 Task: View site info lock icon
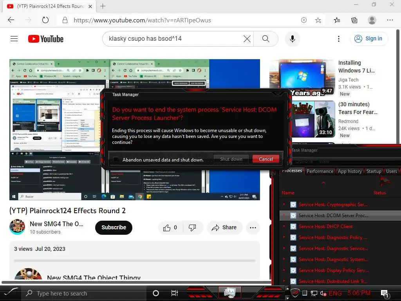click(65, 20)
